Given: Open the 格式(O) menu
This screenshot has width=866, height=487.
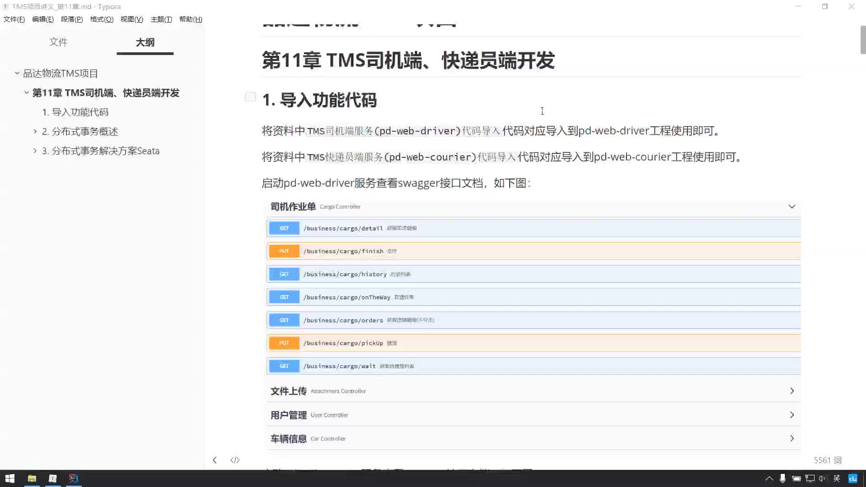Looking at the screenshot, I should click(x=101, y=19).
